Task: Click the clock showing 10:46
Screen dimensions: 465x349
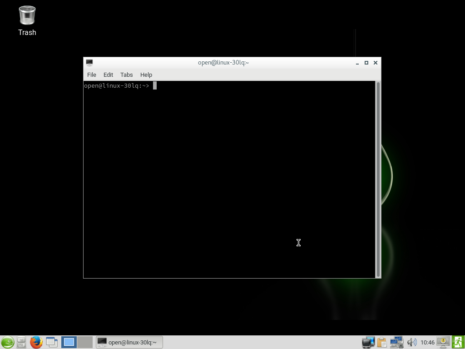Action: [427, 342]
